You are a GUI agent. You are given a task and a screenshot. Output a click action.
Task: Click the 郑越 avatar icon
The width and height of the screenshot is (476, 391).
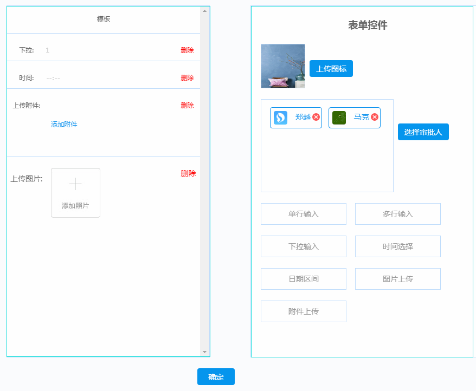[x=280, y=118]
